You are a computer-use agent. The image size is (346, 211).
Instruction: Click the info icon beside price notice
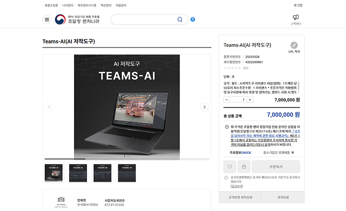(227, 127)
